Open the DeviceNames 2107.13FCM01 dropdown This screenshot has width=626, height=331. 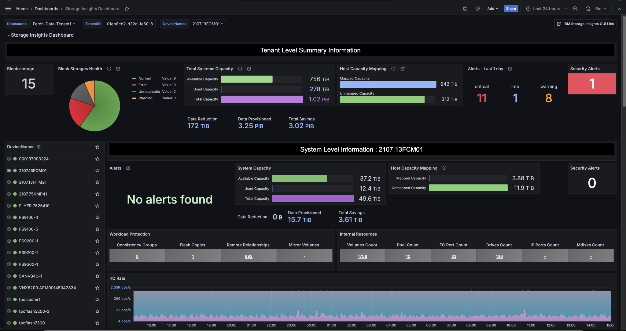(208, 24)
